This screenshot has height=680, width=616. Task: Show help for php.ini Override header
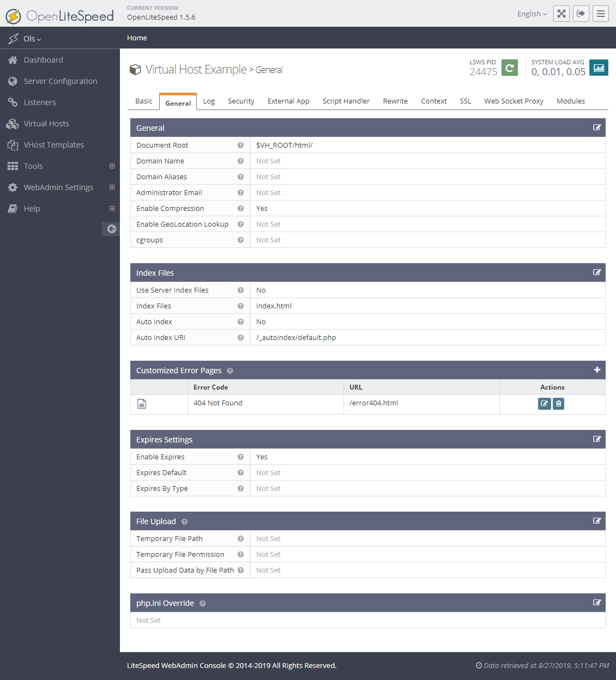tap(203, 604)
